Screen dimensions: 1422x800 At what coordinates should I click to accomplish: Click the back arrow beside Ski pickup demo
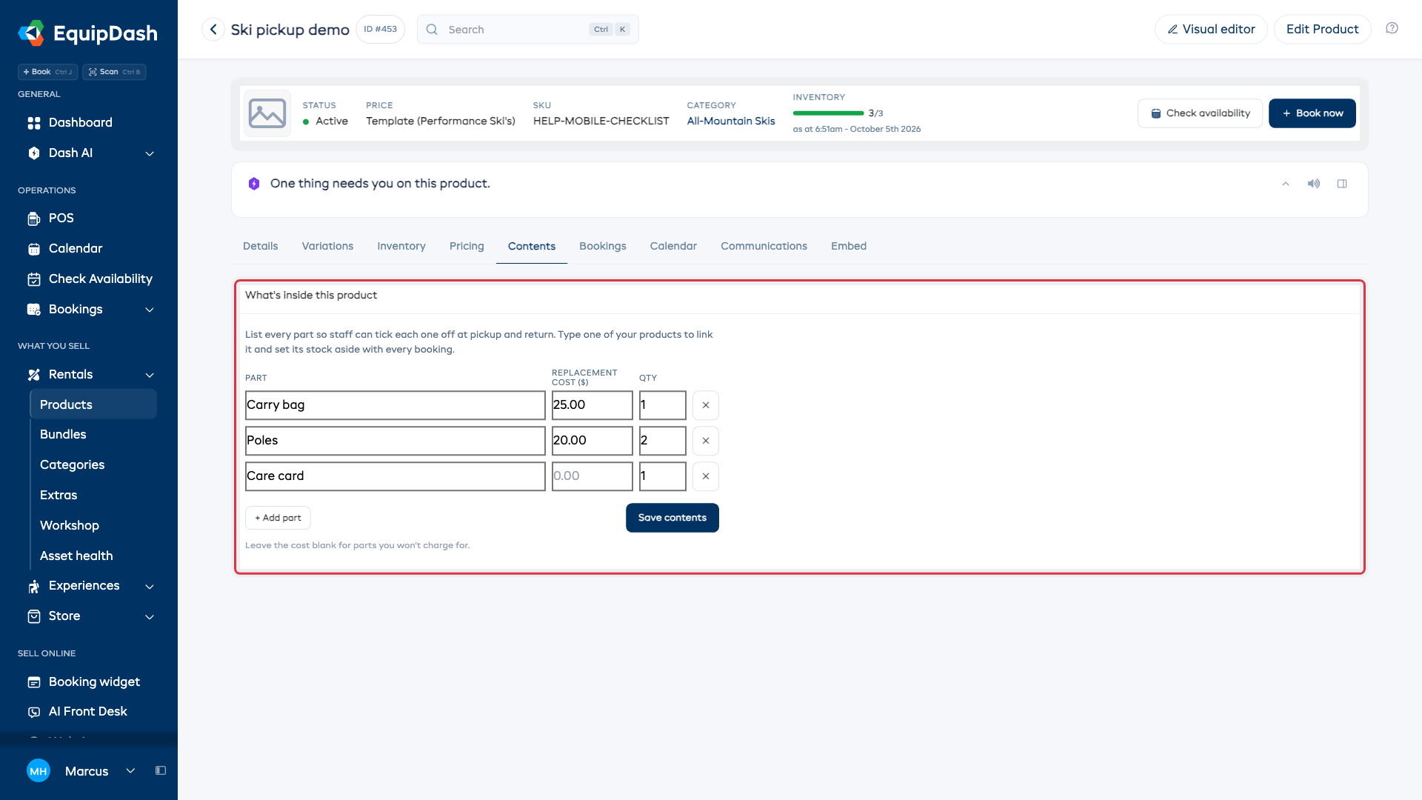[x=213, y=30]
